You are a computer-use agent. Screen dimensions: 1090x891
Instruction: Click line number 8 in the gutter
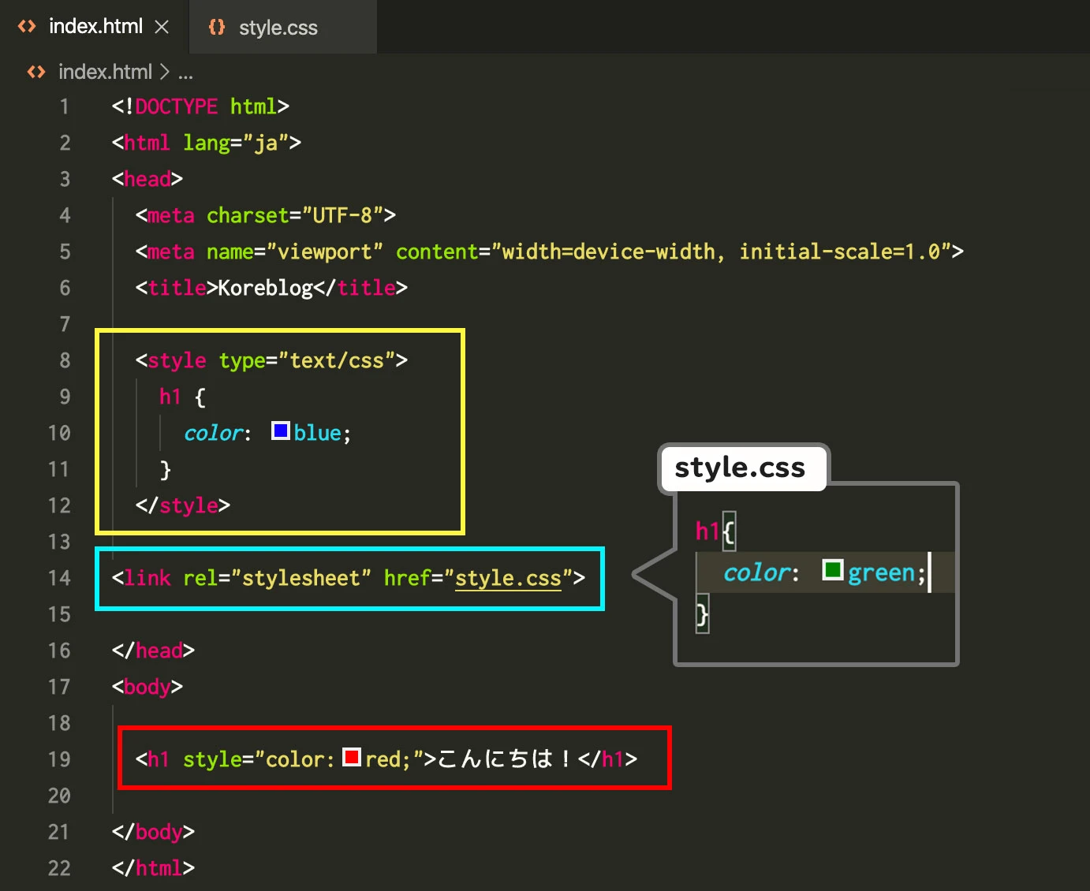tap(65, 360)
